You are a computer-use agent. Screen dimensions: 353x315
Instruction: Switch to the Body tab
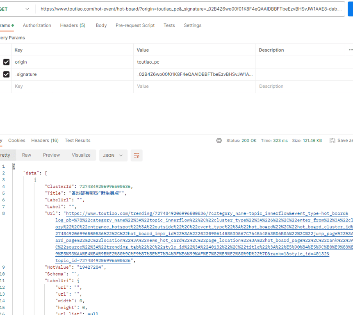pyautogui.click(x=101, y=25)
